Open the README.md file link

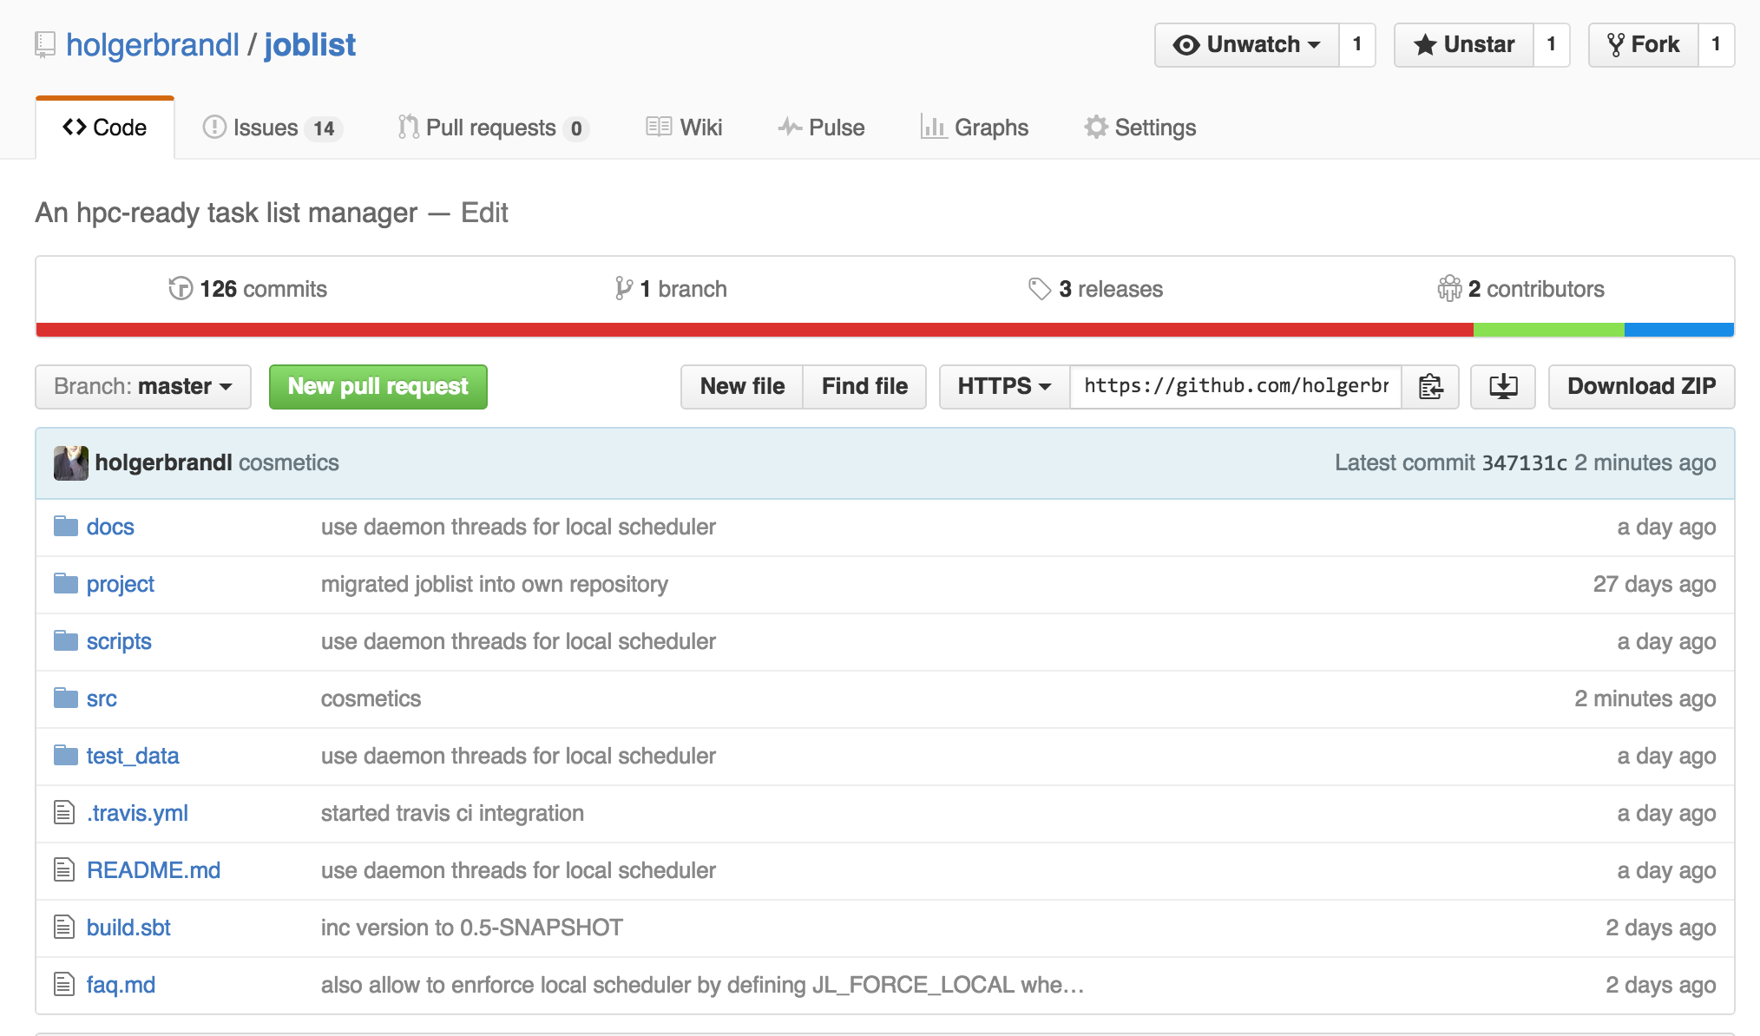[154, 870]
